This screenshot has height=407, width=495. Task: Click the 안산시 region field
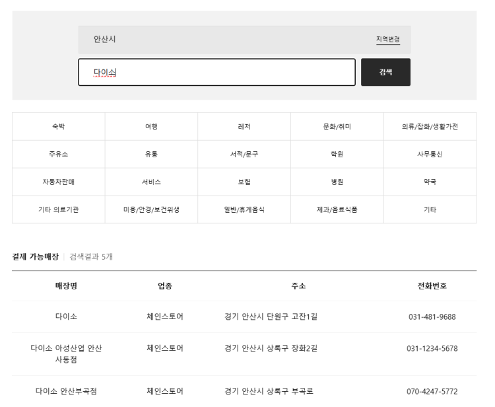tap(244, 40)
